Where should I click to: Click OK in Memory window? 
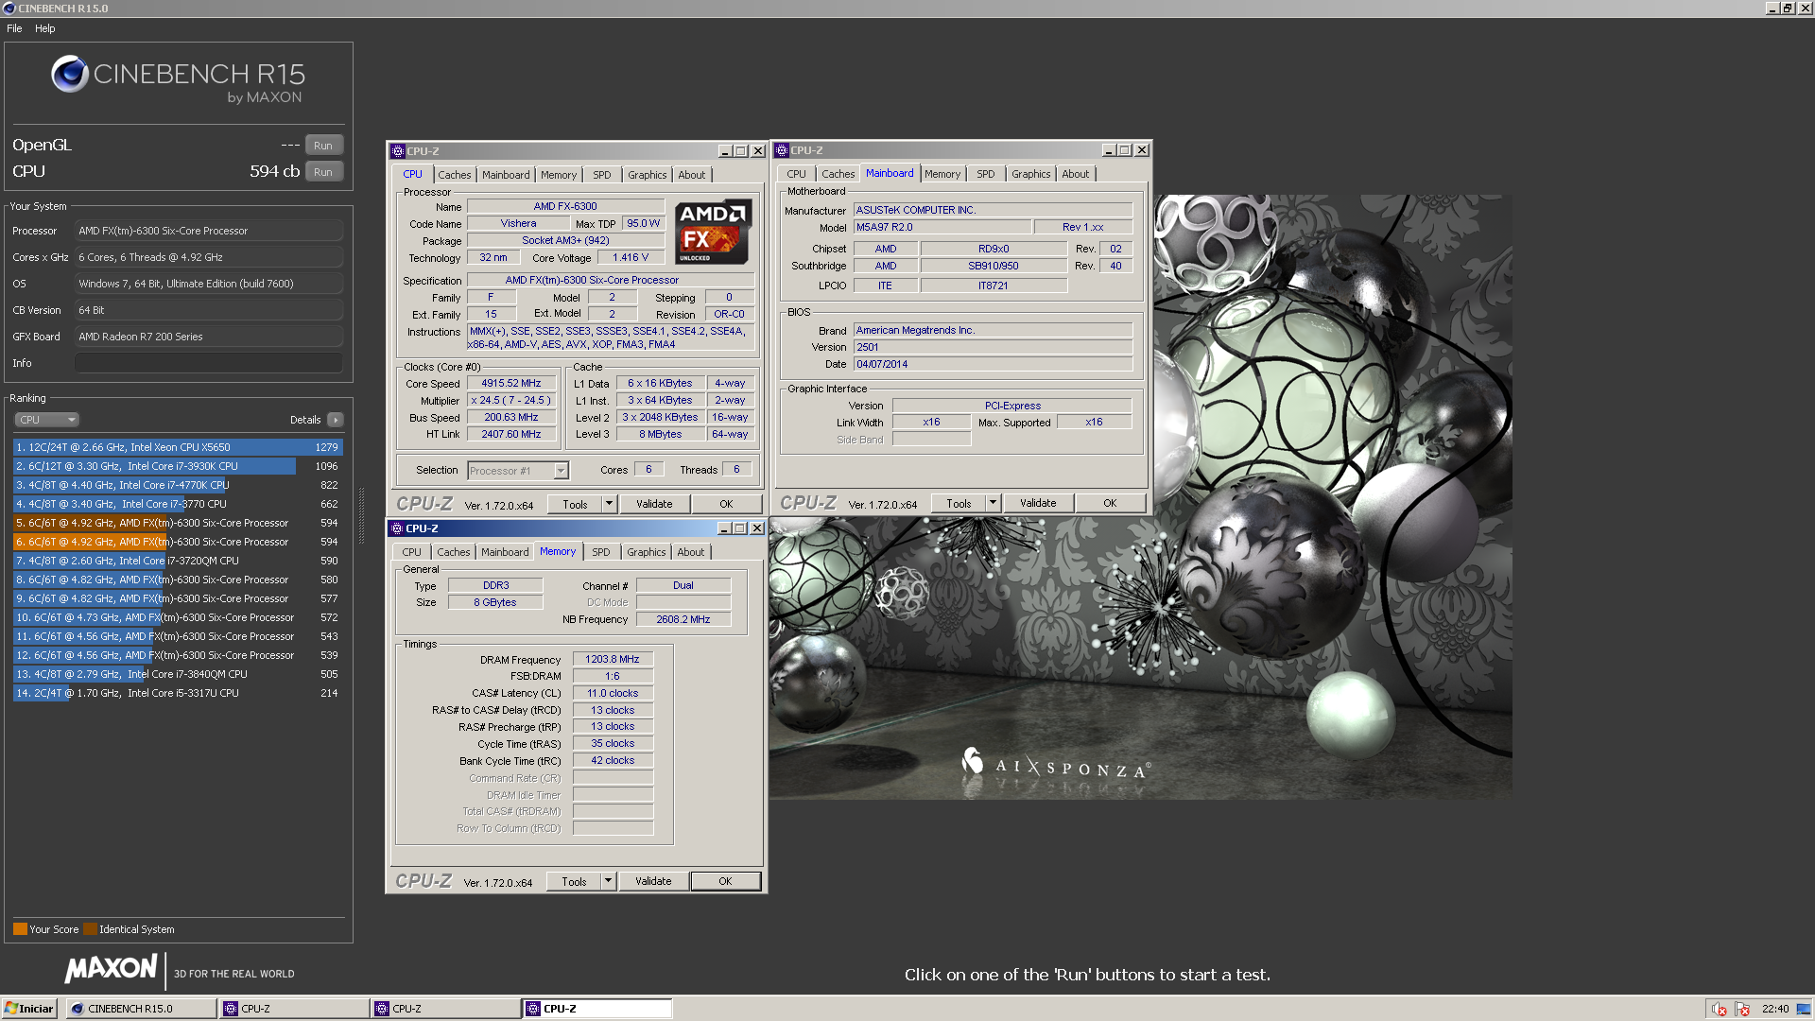725,882
